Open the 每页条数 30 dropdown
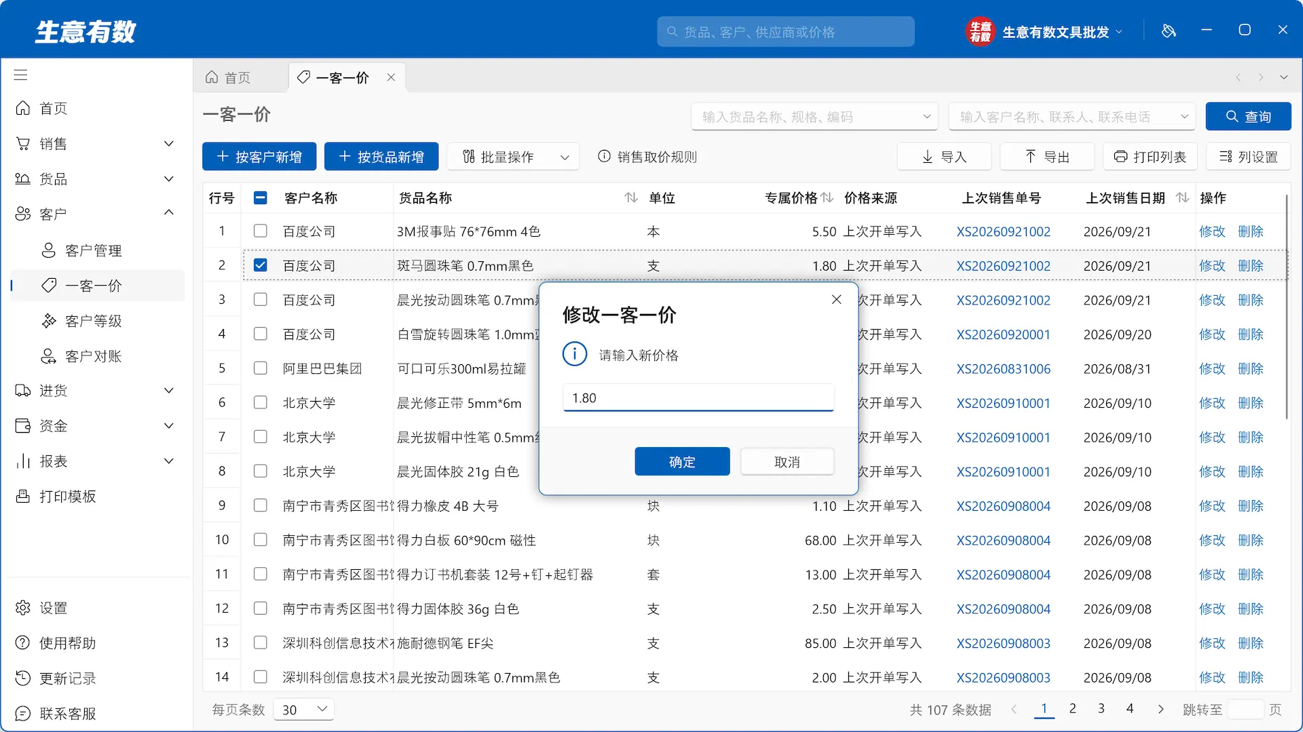 pyautogui.click(x=303, y=710)
